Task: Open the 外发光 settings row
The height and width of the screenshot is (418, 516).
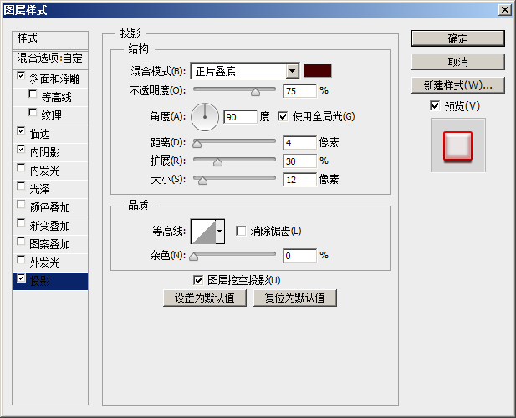Action: click(50, 263)
